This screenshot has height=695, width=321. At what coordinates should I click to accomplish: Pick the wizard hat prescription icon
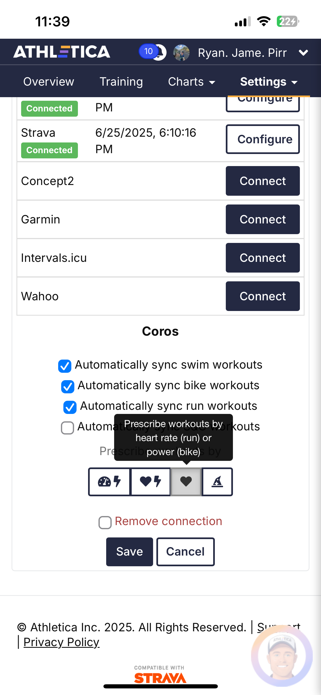pyautogui.click(x=217, y=481)
